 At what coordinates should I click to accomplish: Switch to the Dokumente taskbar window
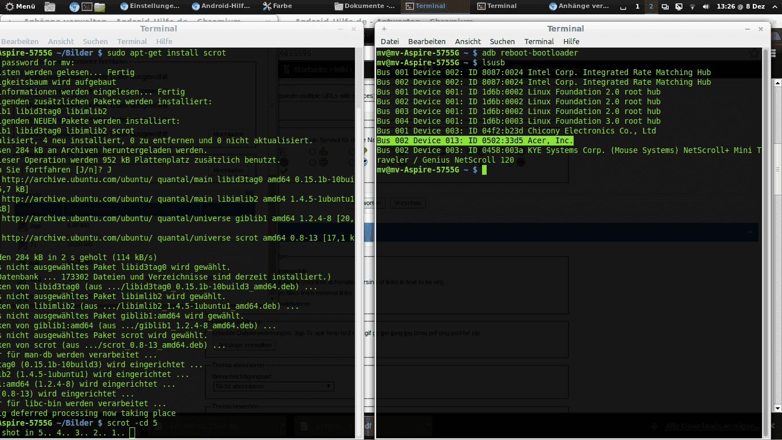pyautogui.click(x=365, y=6)
